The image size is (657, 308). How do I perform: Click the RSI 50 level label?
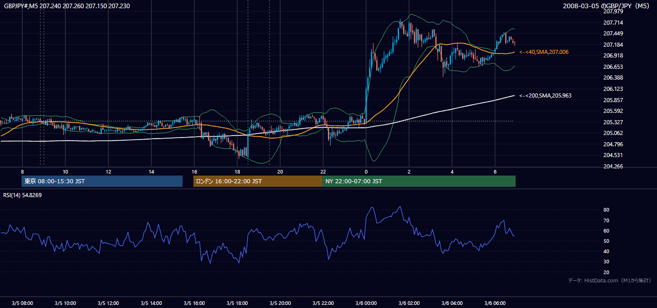point(606,241)
